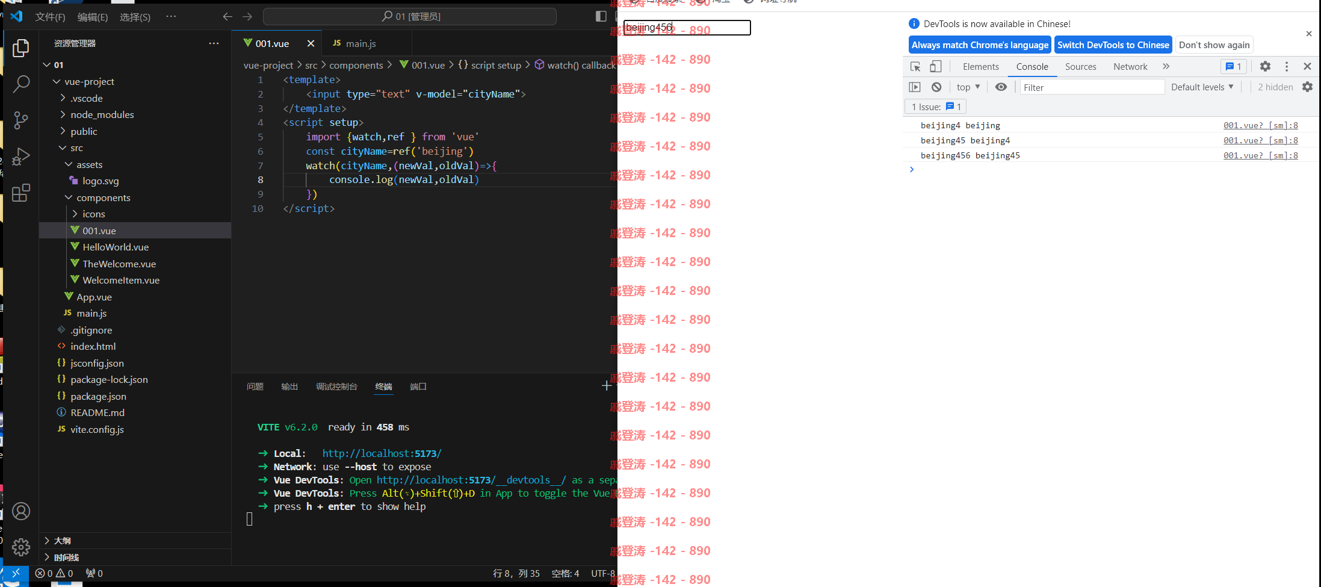Open the Sources DevTools tab
The image size is (1321, 587).
click(x=1080, y=67)
